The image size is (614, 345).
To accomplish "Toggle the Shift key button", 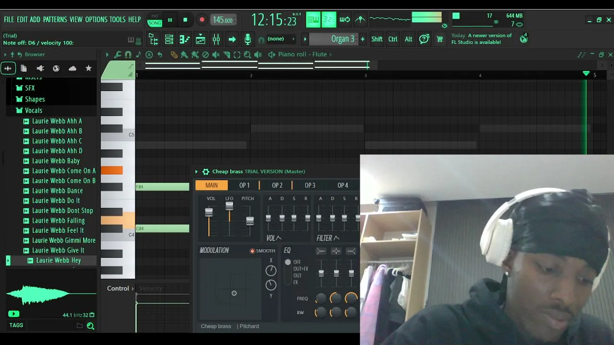I will (377, 39).
